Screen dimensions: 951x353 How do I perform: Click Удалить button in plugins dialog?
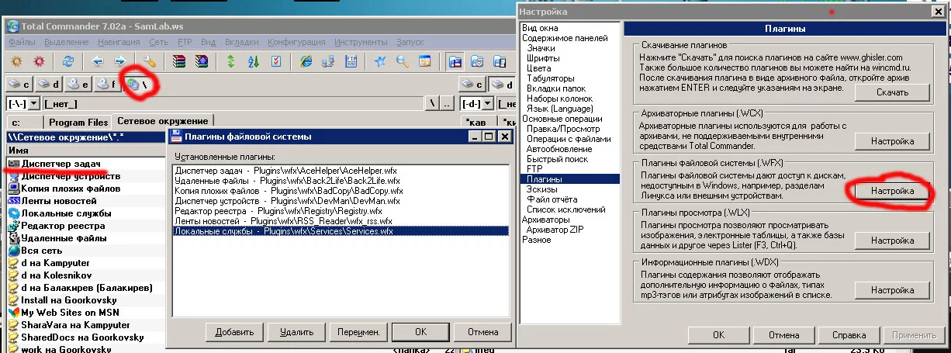(x=296, y=331)
